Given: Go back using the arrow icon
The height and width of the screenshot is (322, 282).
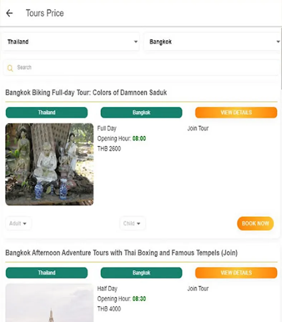Looking at the screenshot, I should [x=9, y=13].
